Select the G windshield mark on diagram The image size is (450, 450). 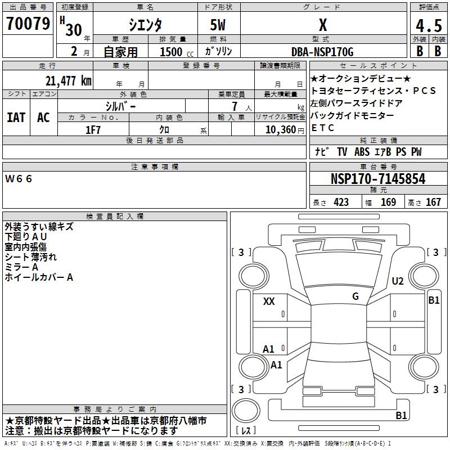point(355,296)
